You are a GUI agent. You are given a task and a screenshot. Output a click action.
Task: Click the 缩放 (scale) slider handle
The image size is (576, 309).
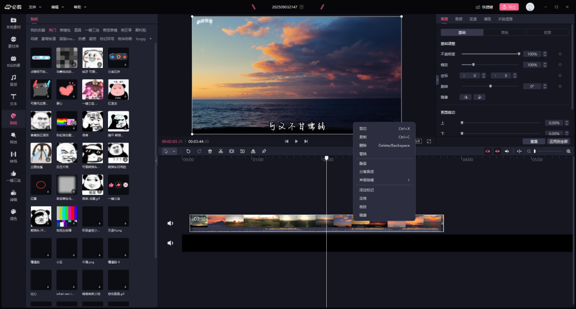pyautogui.click(x=473, y=65)
